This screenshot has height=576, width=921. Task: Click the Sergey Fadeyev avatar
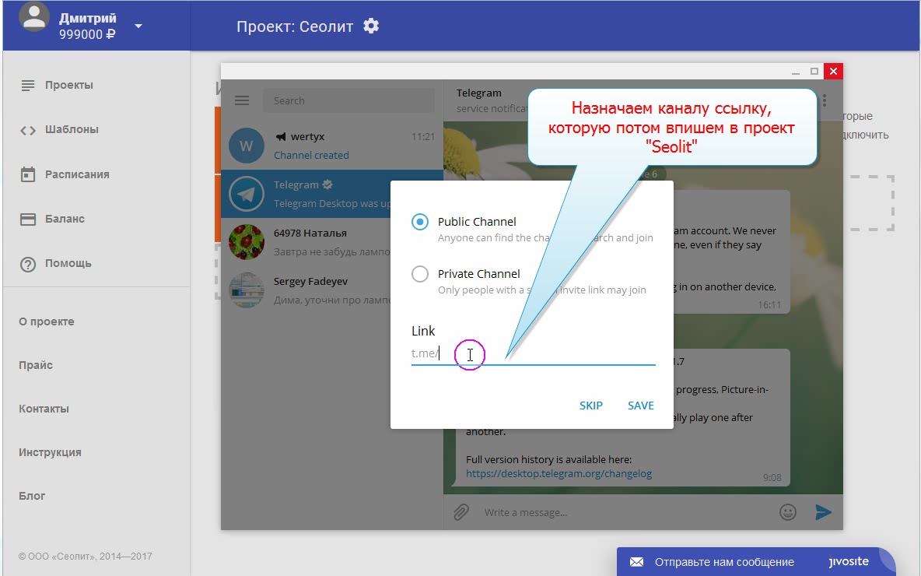pyautogui.click(x=246, y=290)
